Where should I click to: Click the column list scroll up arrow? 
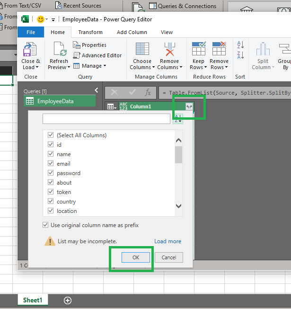[x=179, y=141]
